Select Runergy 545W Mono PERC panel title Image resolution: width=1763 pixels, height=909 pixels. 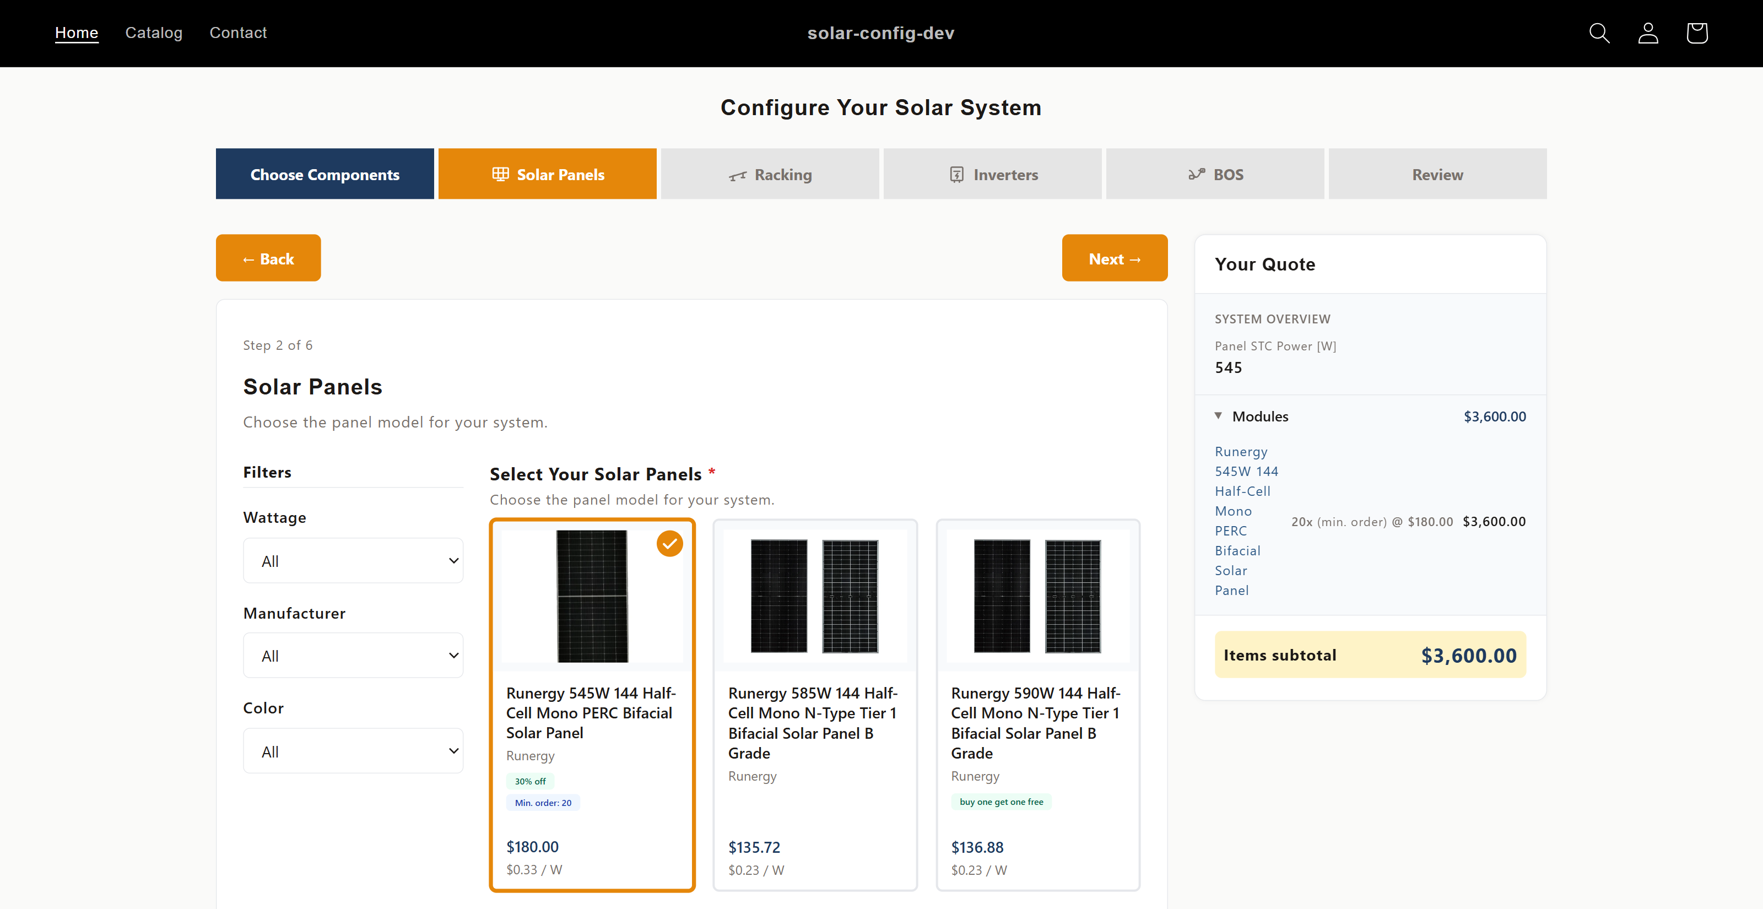coord(591,712)
